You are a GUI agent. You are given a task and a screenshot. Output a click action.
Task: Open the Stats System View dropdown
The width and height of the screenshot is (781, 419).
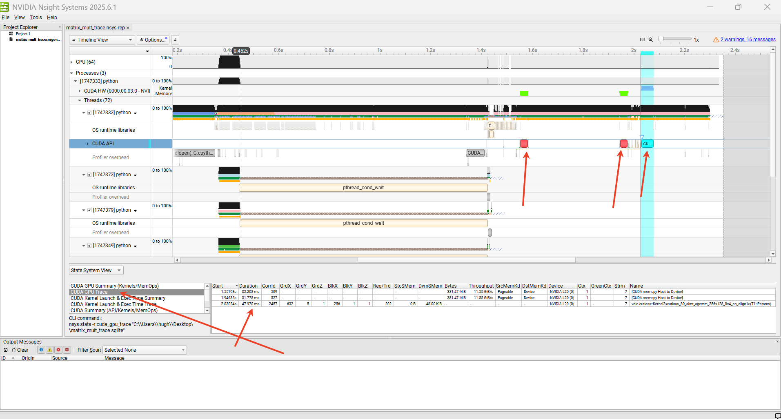pos(96,270)
